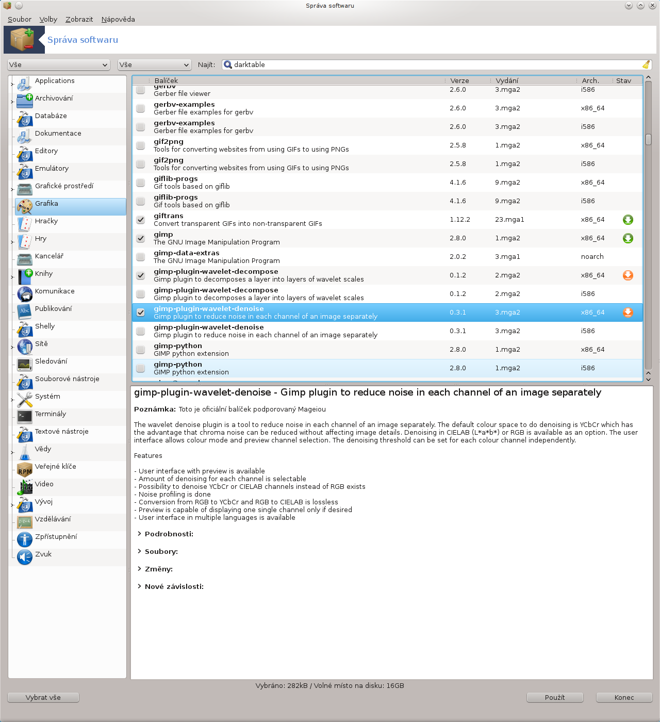Click the gimp update status icon
The image size is (660, 722).
click(x=628, y=238)
